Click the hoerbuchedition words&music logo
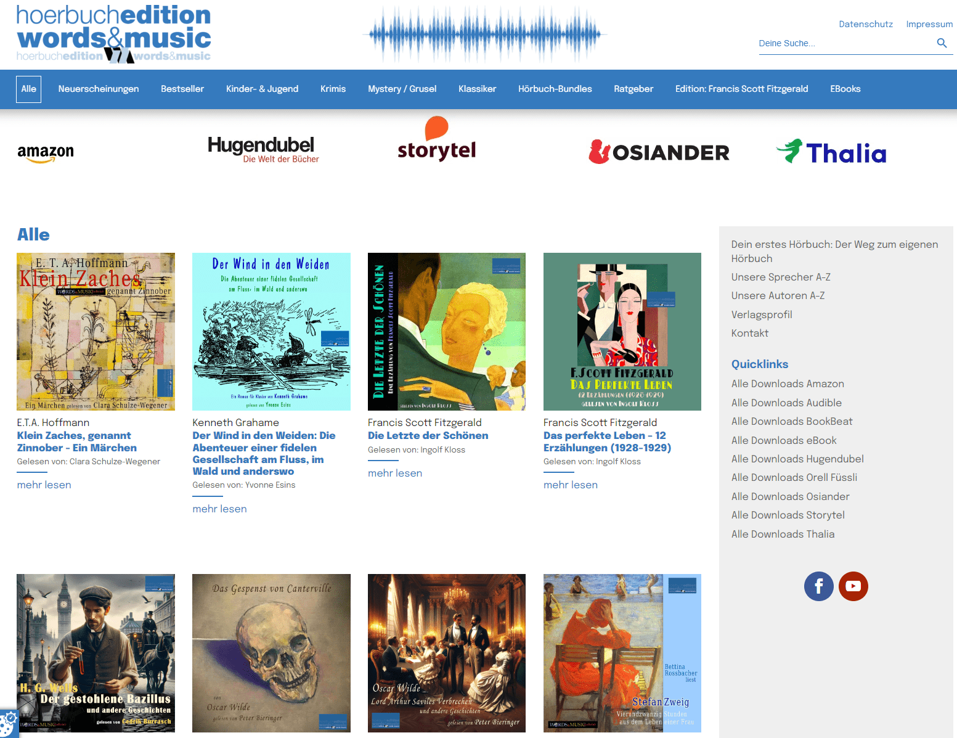The height and width of the screenshot is (738, 957). (x=113, y=34)
